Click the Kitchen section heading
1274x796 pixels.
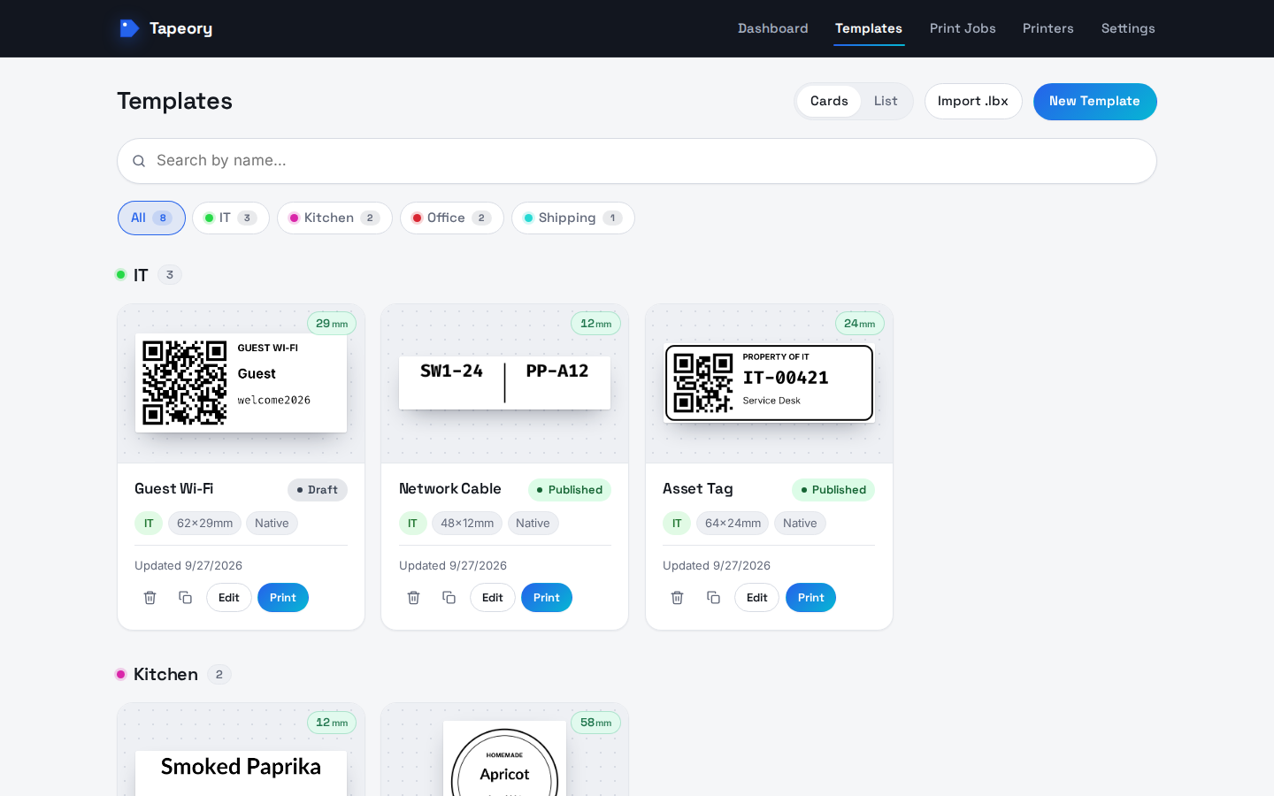pos(165,675)
